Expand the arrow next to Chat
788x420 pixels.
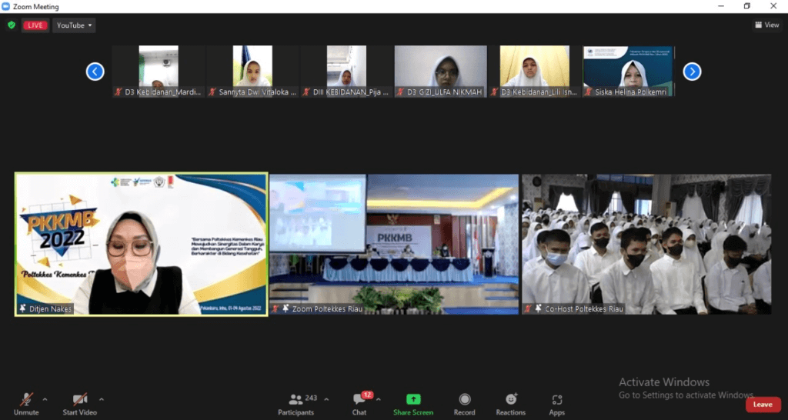point(379,400)
